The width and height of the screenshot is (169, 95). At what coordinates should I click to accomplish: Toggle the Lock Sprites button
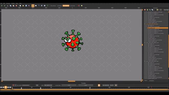[73, 6]
